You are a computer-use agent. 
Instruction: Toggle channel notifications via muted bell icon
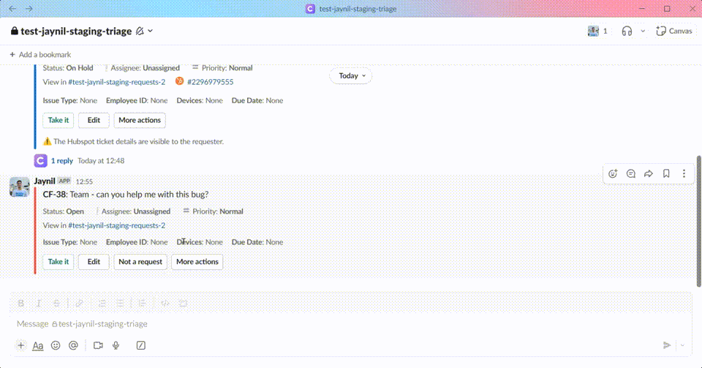click(x=139, y=31)
